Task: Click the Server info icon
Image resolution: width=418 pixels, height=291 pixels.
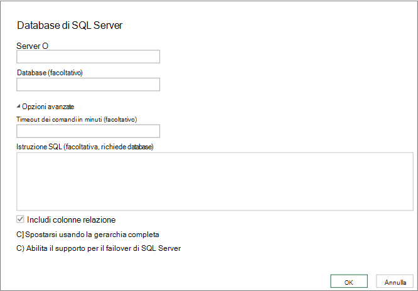Action: 45,46
